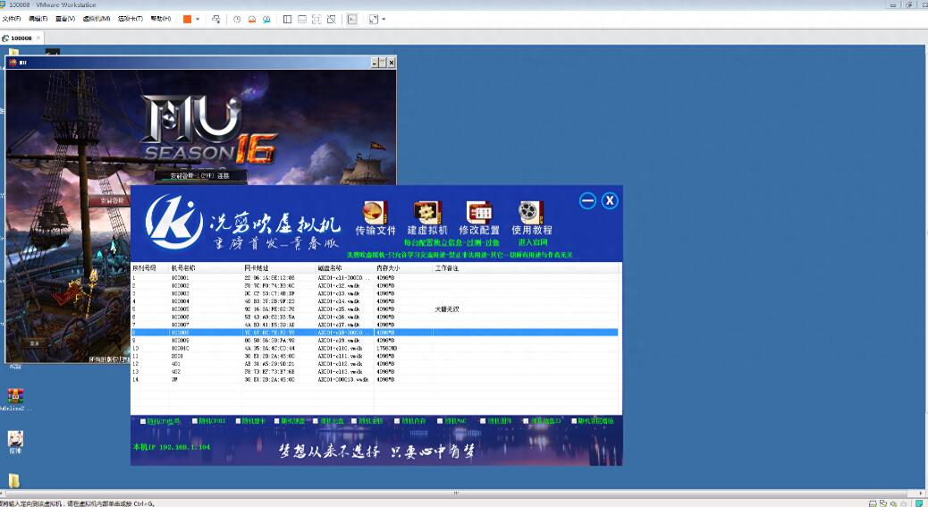Click the red button on MU ship image
Viewport: 928px width, 507px height.
(x=110, y=200)
